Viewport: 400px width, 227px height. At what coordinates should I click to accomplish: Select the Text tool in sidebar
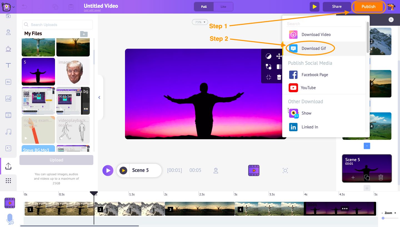click(x=8, y=66)
